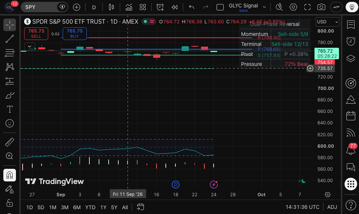Select the All time range

125,207
